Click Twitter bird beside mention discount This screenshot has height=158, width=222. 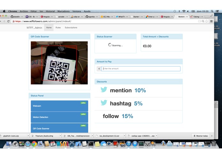click(x=104, y=90)
